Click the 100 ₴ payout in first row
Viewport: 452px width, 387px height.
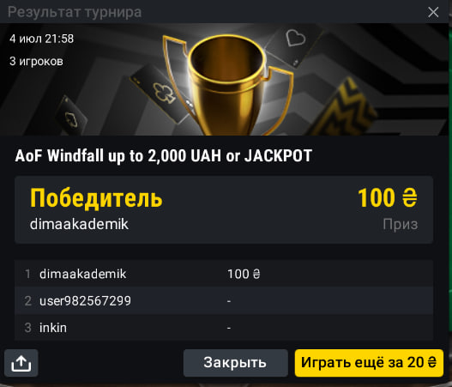244,274
